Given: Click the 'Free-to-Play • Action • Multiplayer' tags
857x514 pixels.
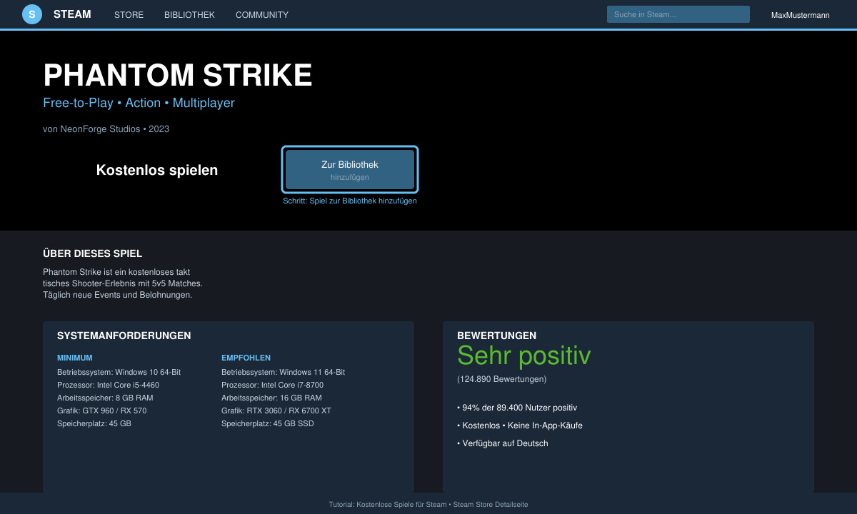Looking at the screenshot, I should tap(139, 103).
